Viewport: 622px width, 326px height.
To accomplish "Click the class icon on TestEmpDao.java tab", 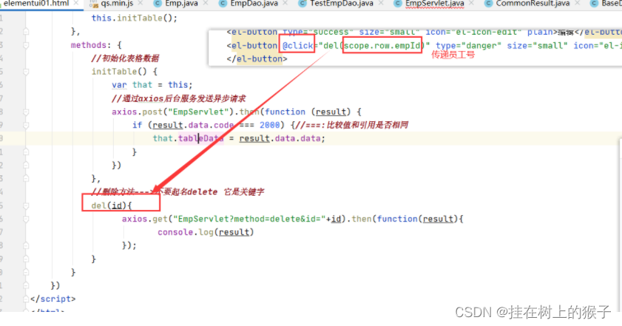I will pyautogui.click(x=302, y=4).
